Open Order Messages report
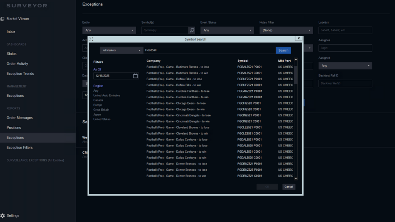Screen dimensions: 395x222 click(20, 118)
